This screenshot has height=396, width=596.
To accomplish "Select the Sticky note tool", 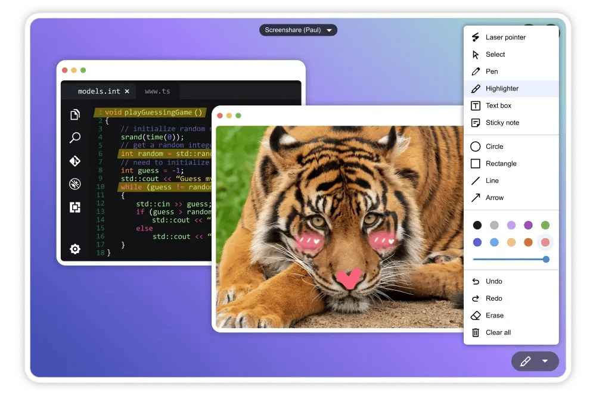I will [x=502, y=123].
